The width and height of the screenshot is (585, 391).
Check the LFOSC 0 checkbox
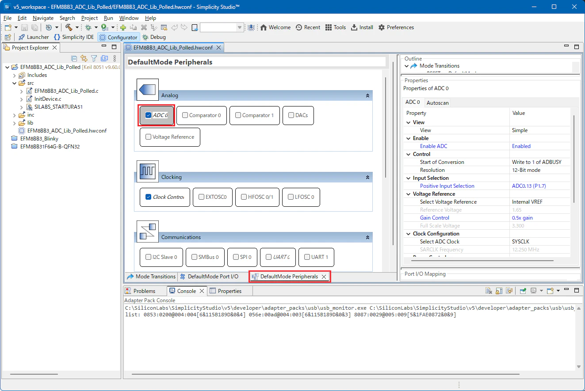point(291,197)
